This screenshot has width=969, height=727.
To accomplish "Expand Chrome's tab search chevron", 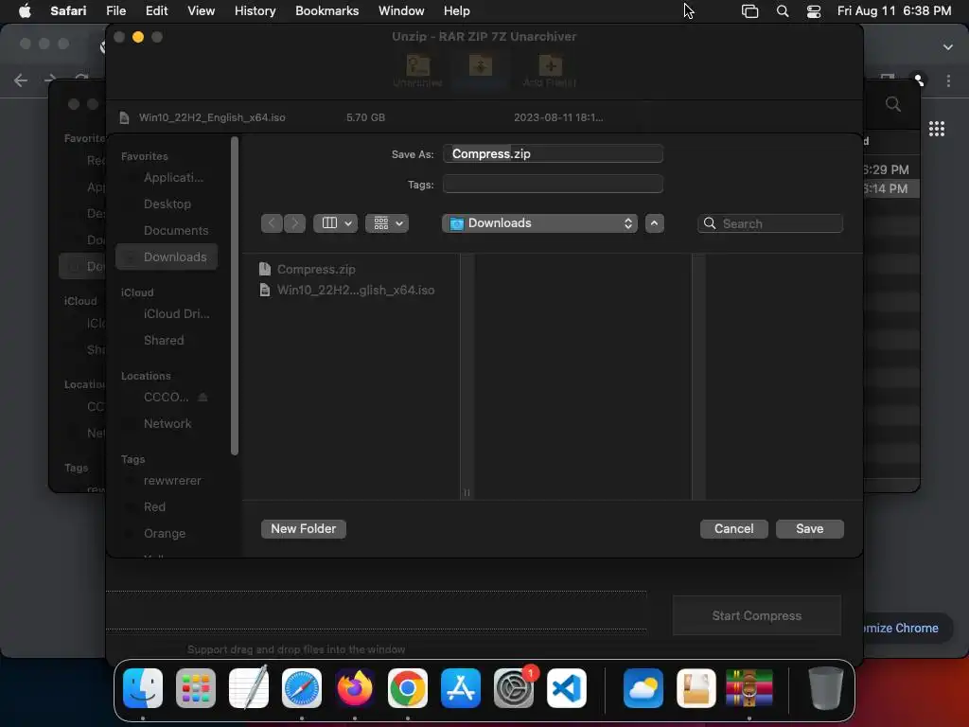I will (948, 47).
